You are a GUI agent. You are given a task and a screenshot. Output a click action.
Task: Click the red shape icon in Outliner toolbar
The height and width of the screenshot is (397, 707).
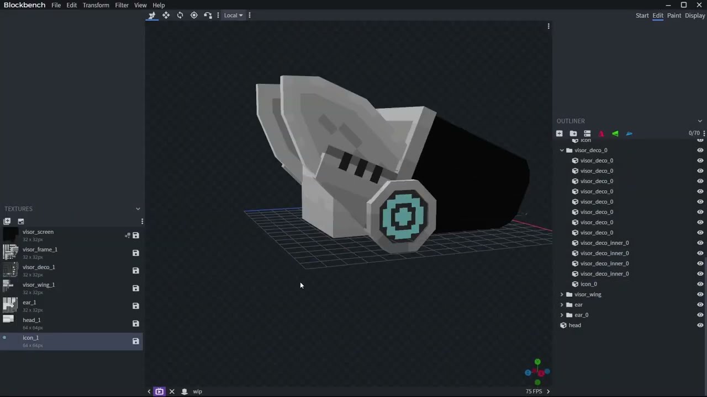pos(601,133)
